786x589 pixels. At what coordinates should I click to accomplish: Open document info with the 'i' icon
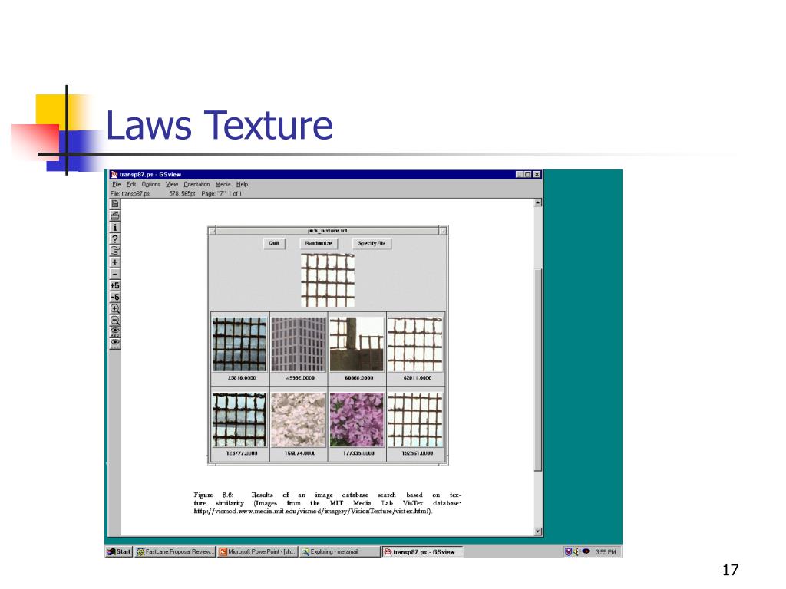point(115,227)
